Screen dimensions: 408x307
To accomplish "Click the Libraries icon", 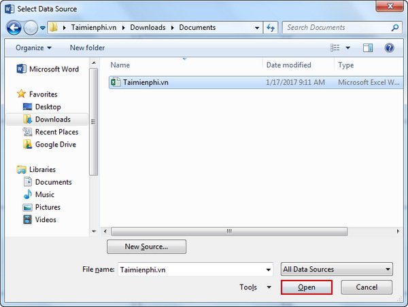I will 21,170.
